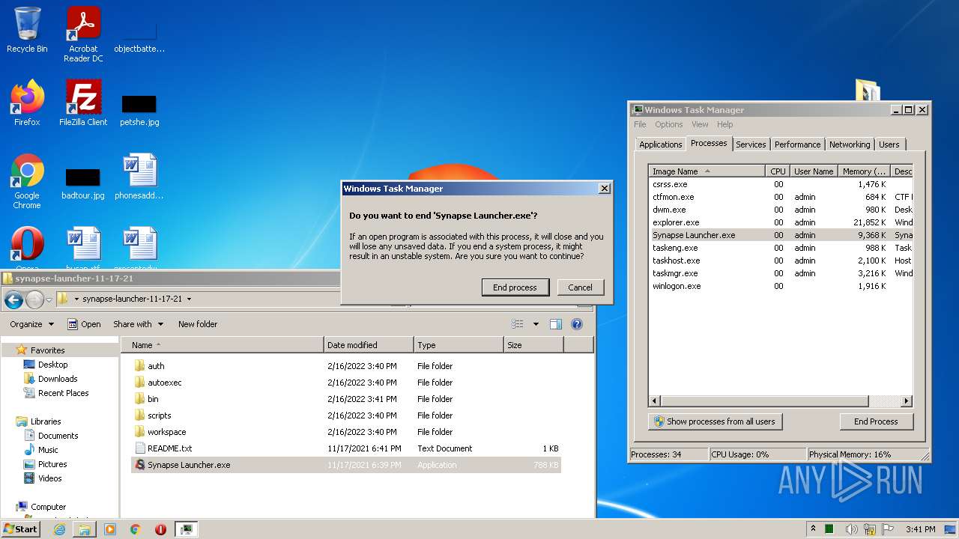
Task: Select taskmgr.exe in the process list
Action: 780,273
